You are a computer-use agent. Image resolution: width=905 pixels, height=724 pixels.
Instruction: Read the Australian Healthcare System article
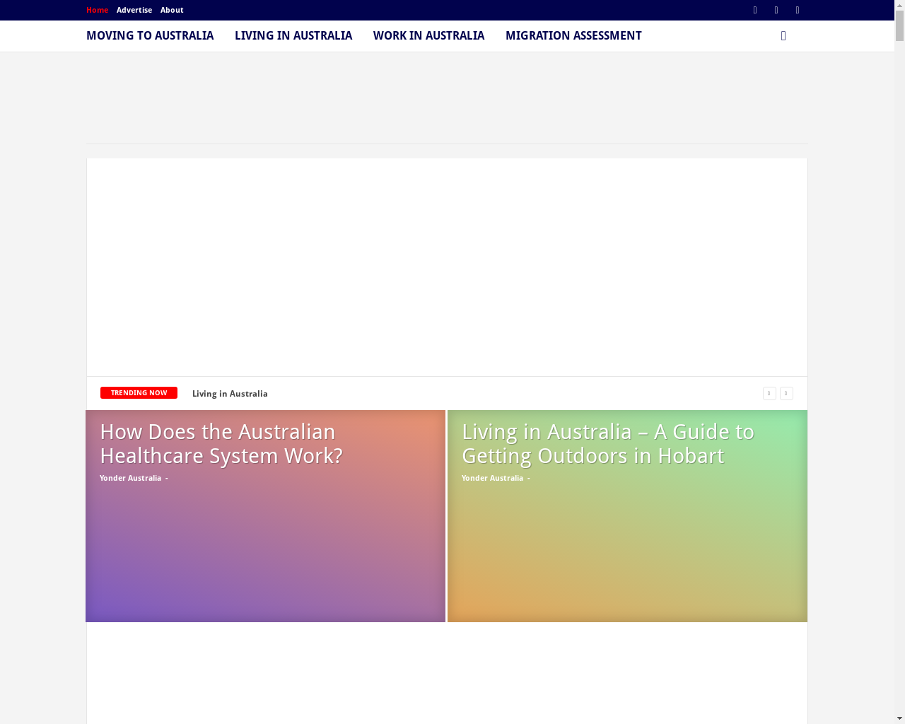click(x=221, y=444)
